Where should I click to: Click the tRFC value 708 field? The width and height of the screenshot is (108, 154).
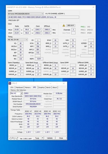pyautogui.click(x=38, y=46)
